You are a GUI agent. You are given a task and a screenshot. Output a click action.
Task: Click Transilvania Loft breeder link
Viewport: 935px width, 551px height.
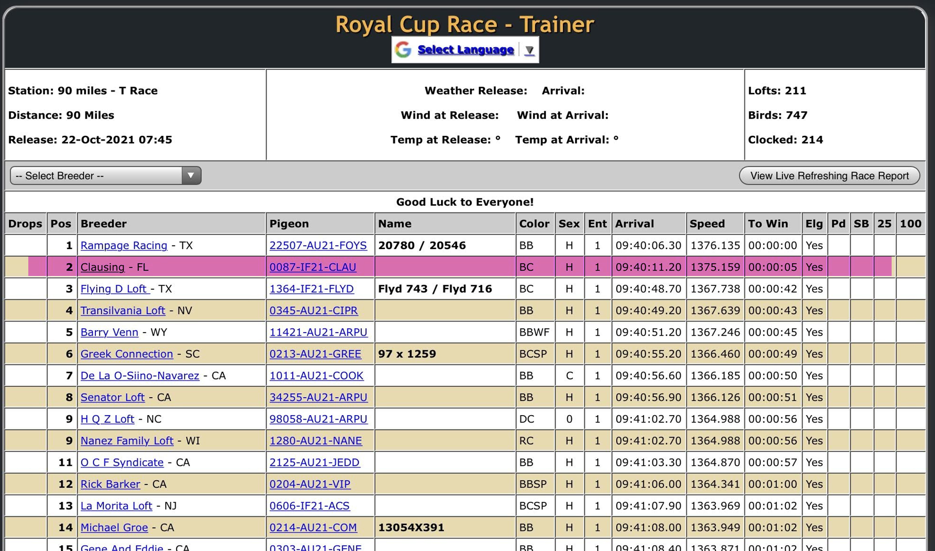(122, 311)
